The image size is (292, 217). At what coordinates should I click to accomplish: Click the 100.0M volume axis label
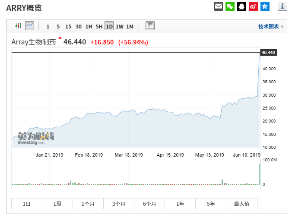pos(270,160)
